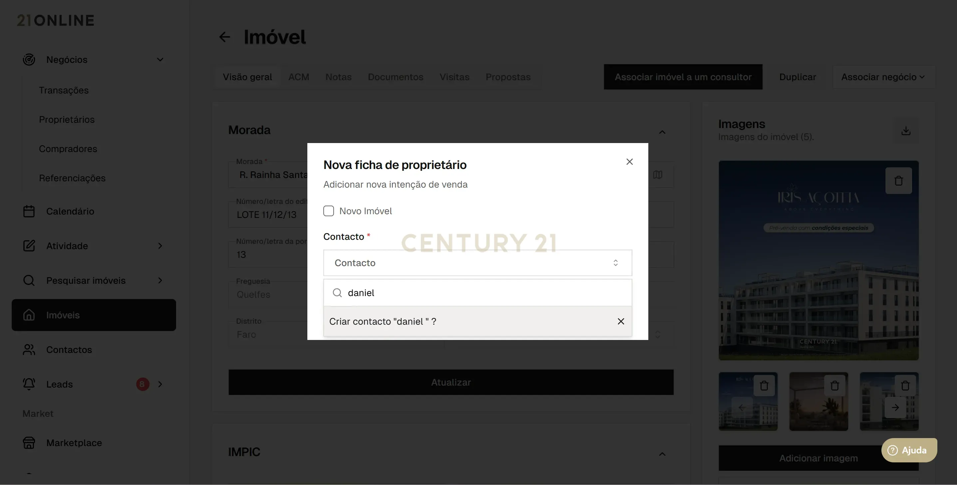This screenshot has width=957, height=485.
Task: Go back using the arrow beside Imóvel
Action: [x=225, y=37]
